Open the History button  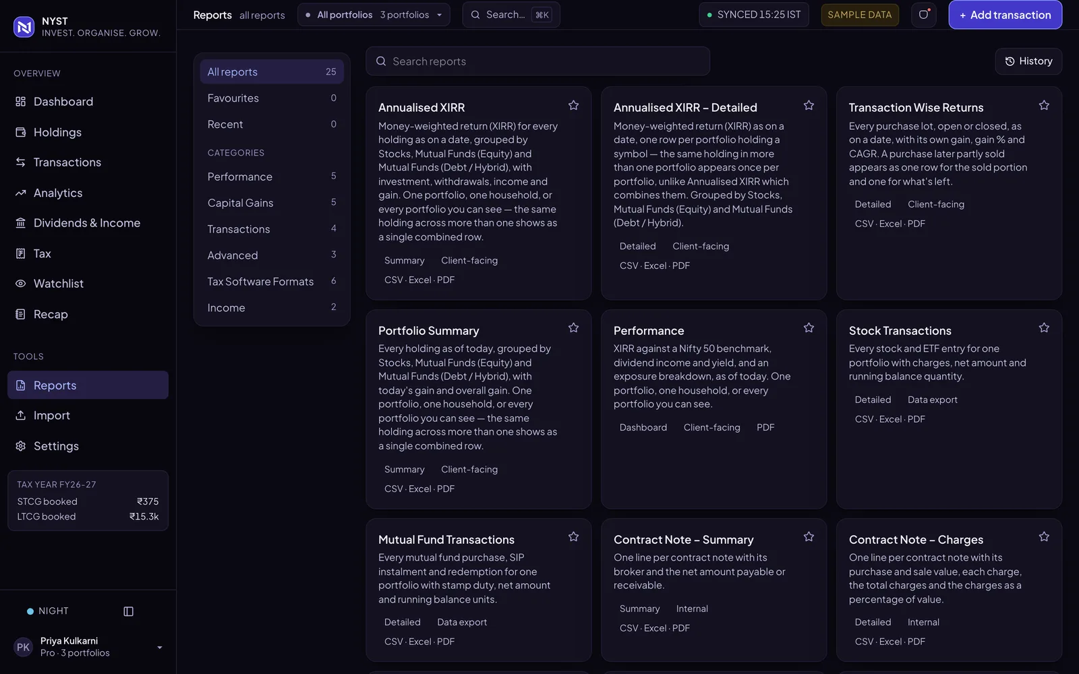[1028, 61]
